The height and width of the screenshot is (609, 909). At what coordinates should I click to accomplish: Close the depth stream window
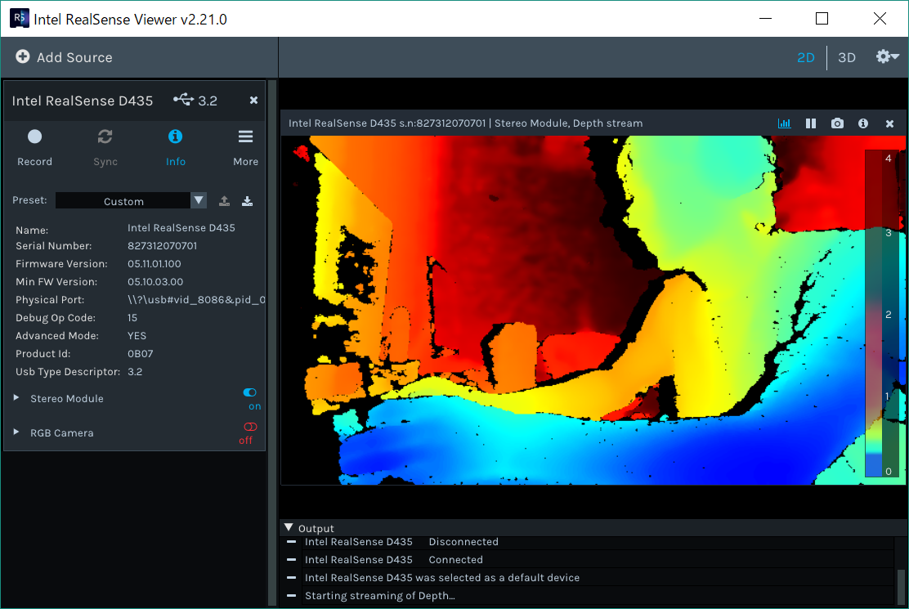(890, 123)
